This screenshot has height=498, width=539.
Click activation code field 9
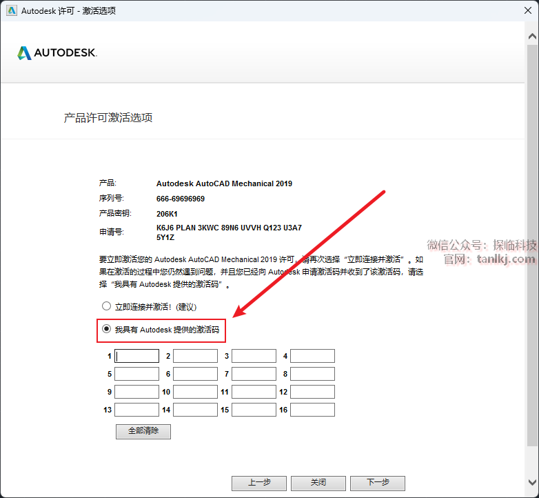pos(136,392)
